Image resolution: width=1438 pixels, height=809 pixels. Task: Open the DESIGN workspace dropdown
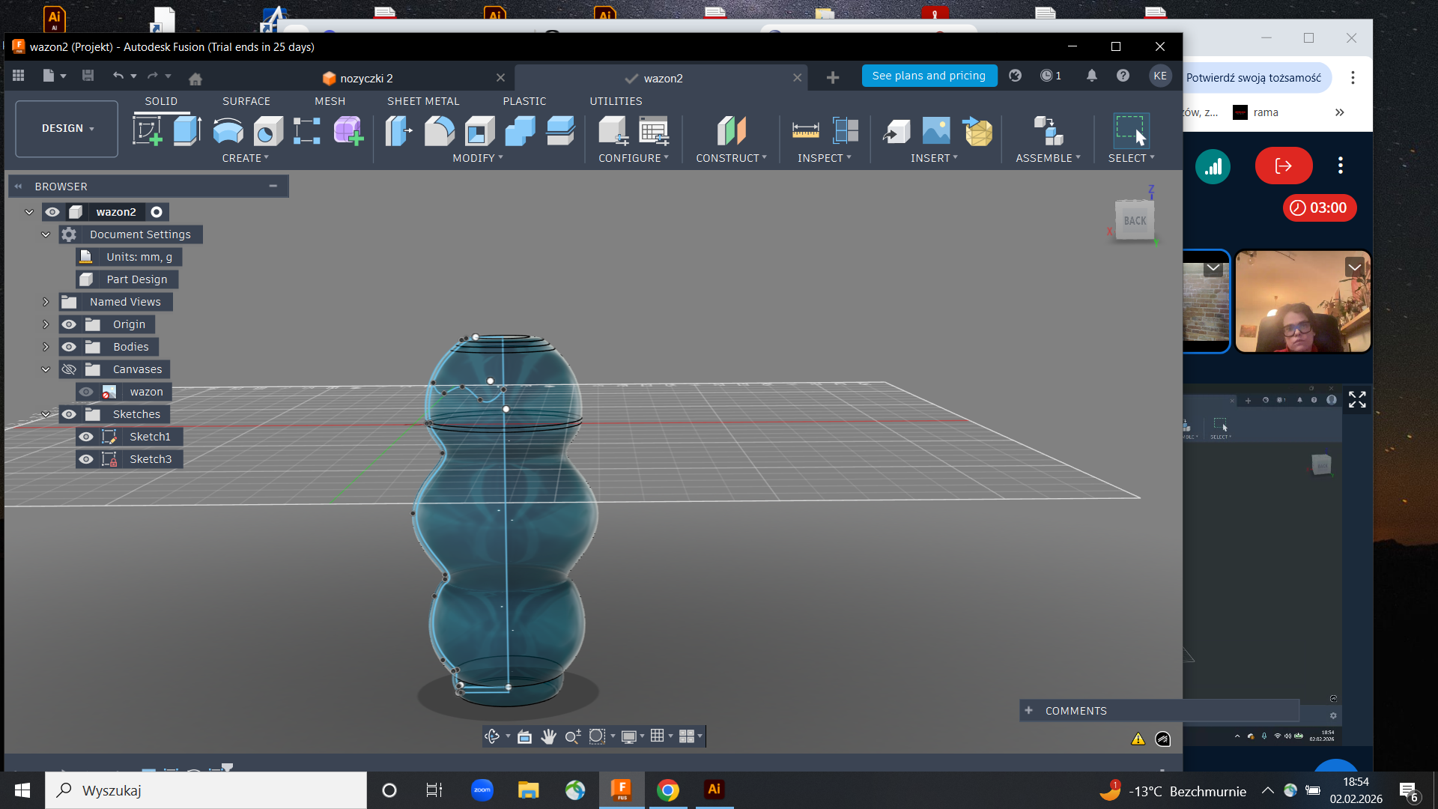[67, 129]
